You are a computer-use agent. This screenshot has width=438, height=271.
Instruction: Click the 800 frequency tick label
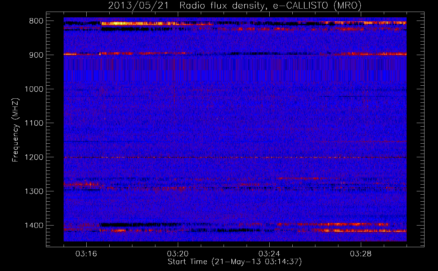(36, 21)
